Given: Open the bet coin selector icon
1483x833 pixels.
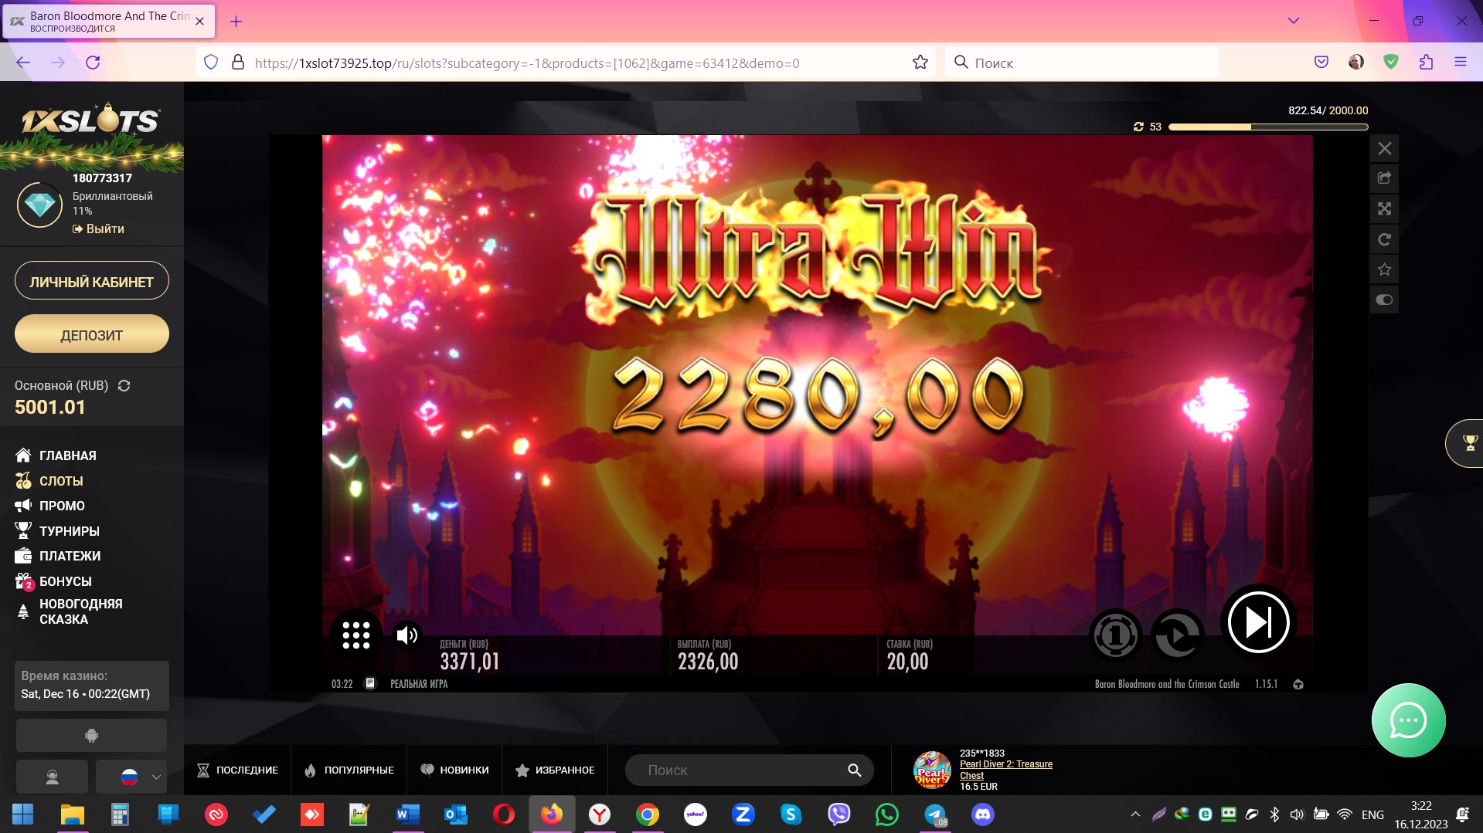Looking at the screenshot, I should coord(1115,635).
